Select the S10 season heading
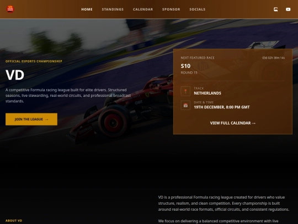The width and height of the screenshot is (298, 224). (x=185, y=66)
